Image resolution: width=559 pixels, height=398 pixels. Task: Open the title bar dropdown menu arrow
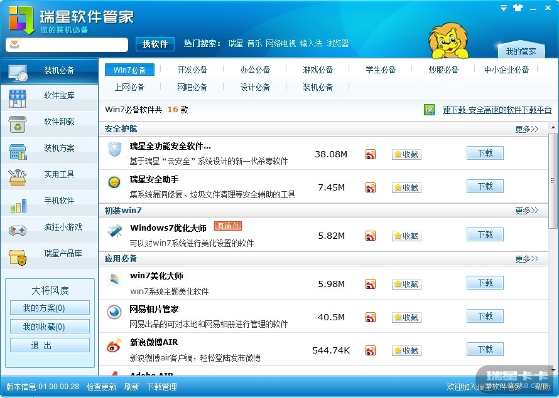[x=503, y=8]
